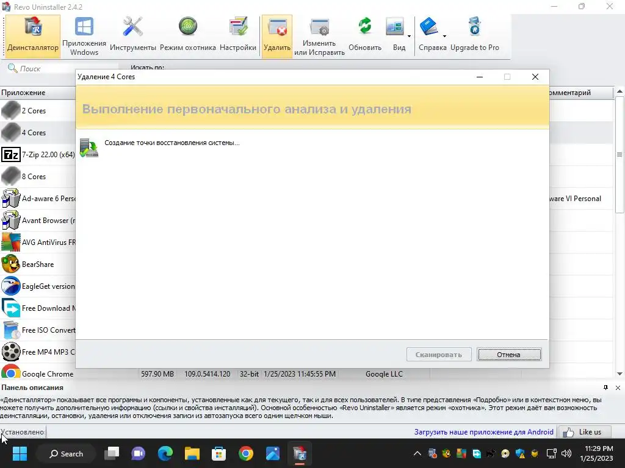This screenshot has width=625, height=468.
Task: Open Microsoft Store from the taskbar
Action: [x=219, y=453]
